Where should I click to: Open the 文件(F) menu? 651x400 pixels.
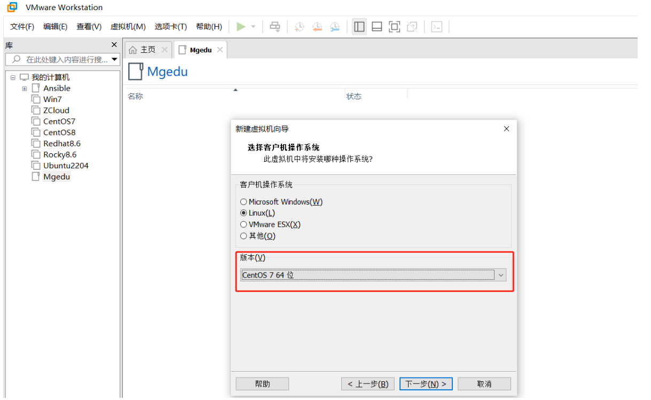(22, 27)
